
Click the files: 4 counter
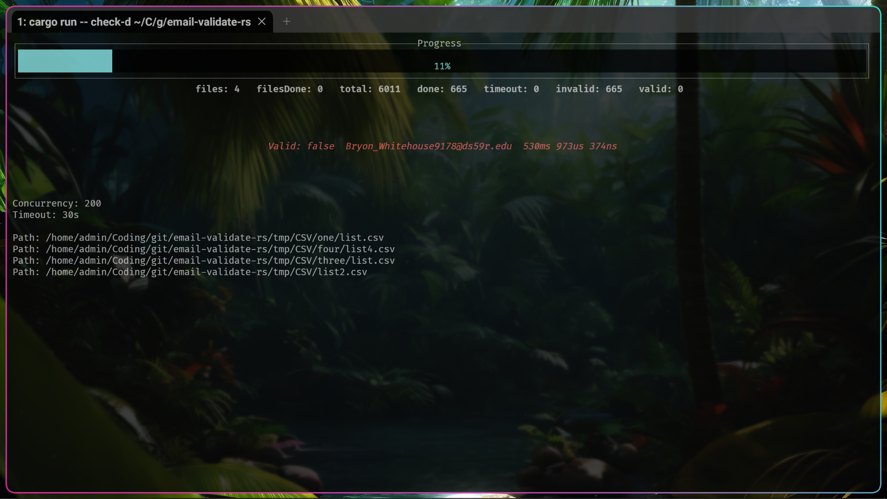pos(217,89)
